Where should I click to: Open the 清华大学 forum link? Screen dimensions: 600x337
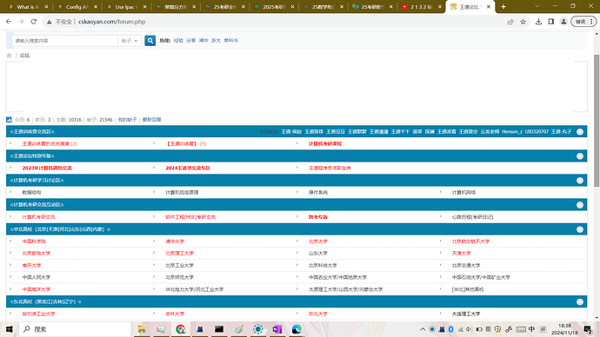pyautogui.click(x=175, y=241)
